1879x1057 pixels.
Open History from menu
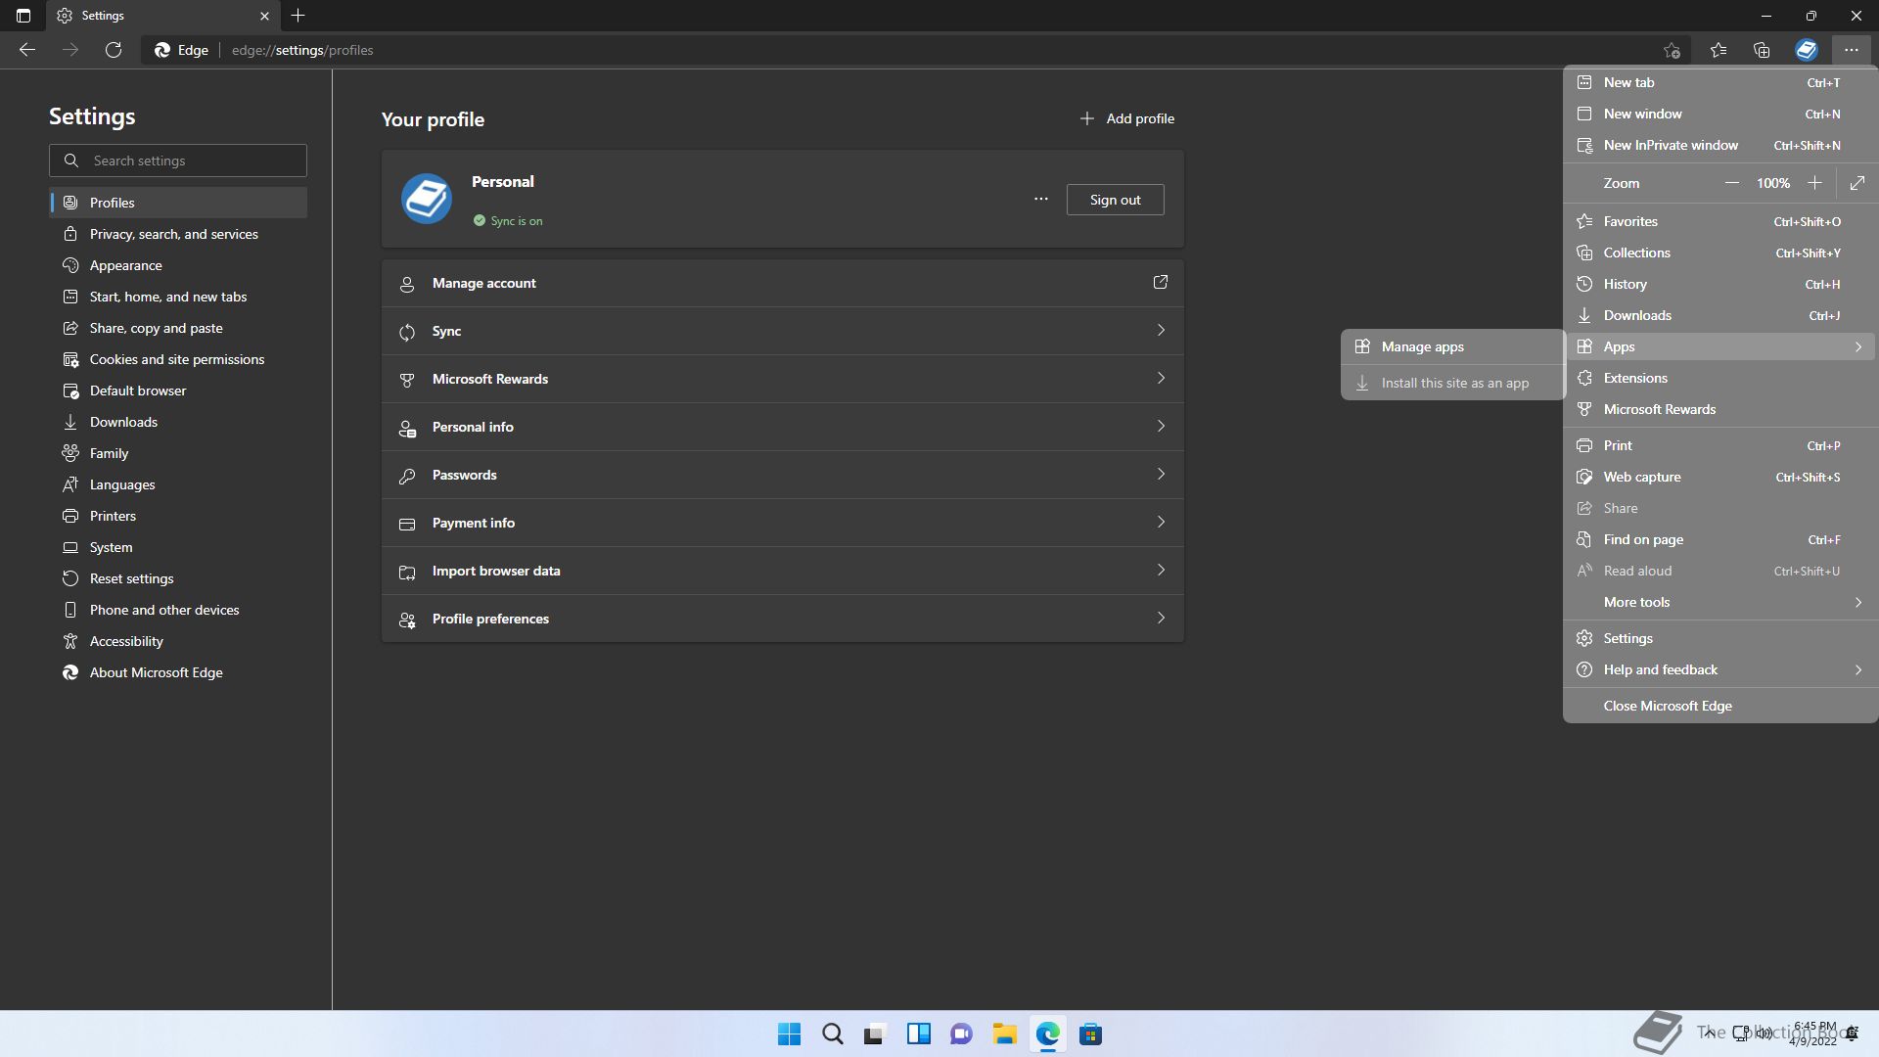(1720, 284)
